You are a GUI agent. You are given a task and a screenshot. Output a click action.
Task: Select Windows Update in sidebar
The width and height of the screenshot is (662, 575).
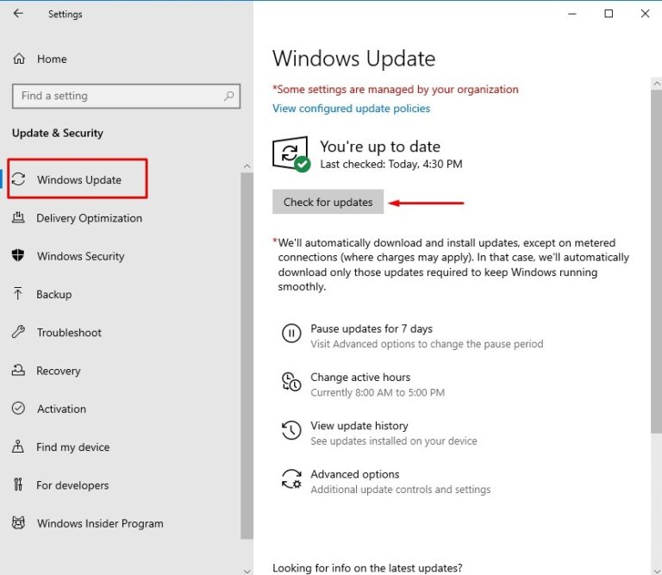[x=79, y=180]
